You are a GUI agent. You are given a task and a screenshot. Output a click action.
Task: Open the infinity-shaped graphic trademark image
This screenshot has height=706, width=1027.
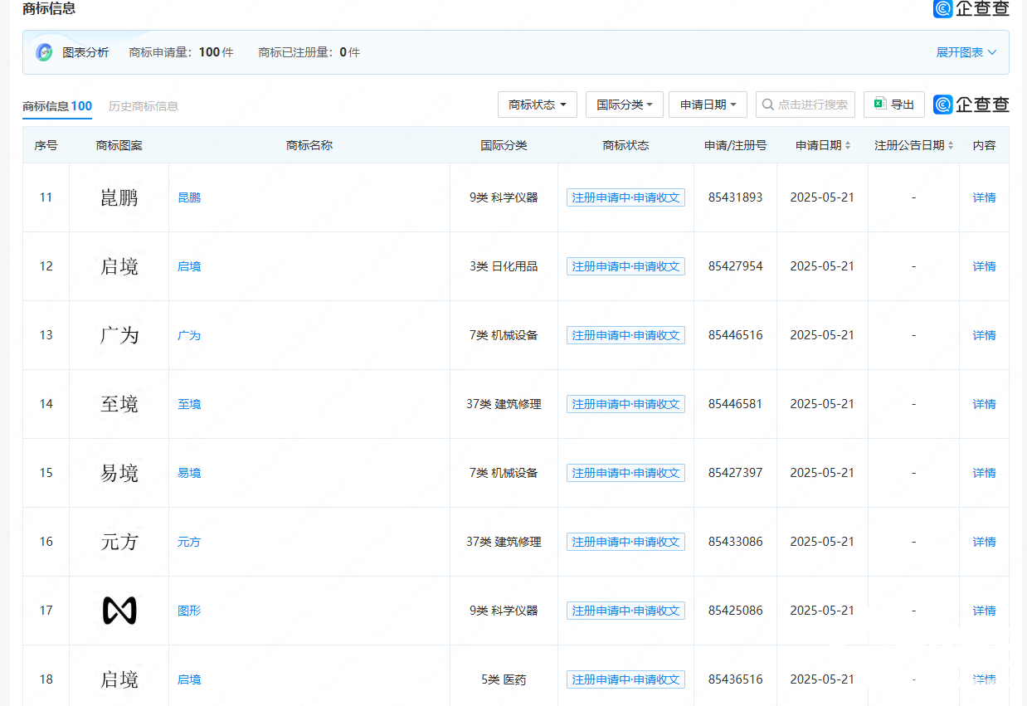point(119,611)
